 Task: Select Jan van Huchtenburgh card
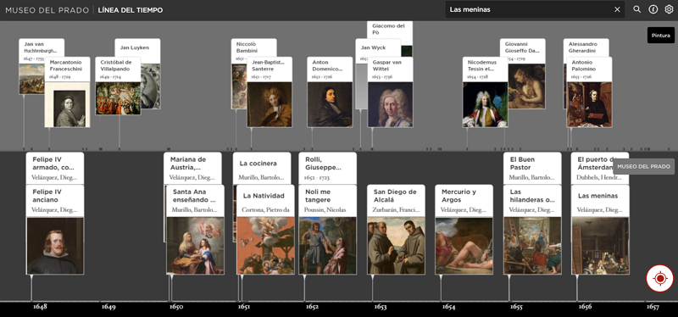[x=41, y=47]
